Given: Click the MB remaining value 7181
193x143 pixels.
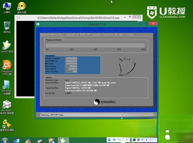Looking at the screenshot, I should [x=71, y=66].
